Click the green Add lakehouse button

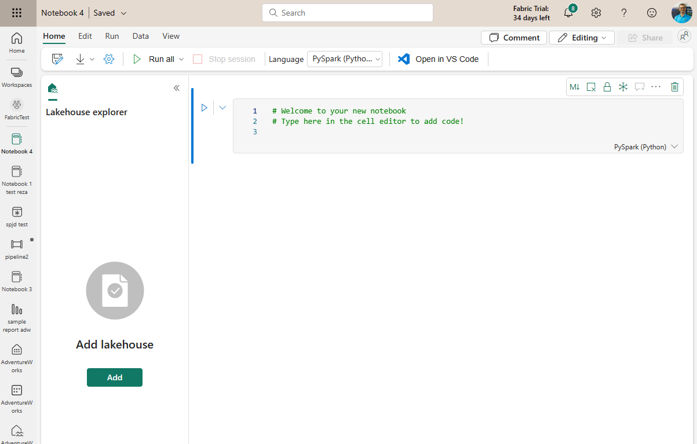115,377
